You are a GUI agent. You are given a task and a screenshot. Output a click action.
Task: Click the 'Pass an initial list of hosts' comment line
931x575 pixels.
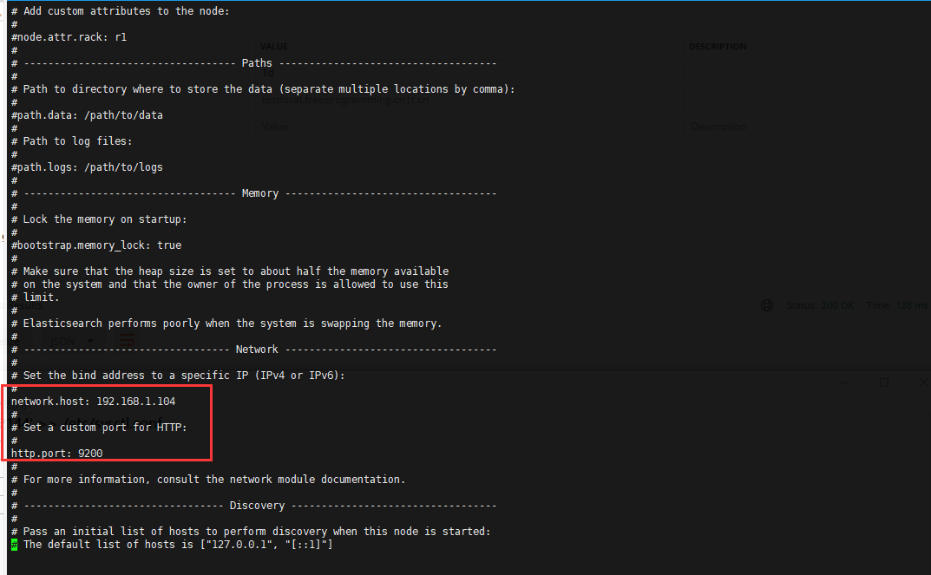tap(251, 532)
